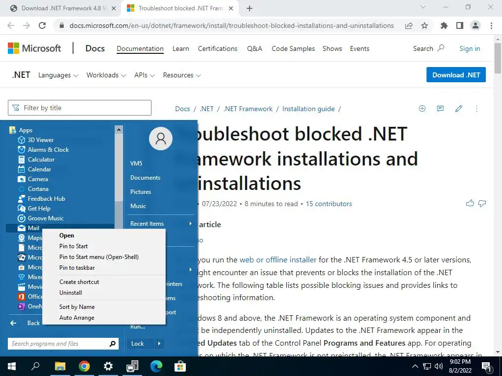Image resolution: width=502 pixels, height=376 pixels.
Task: Click the Search programs and files box
Action: point(63,344)
